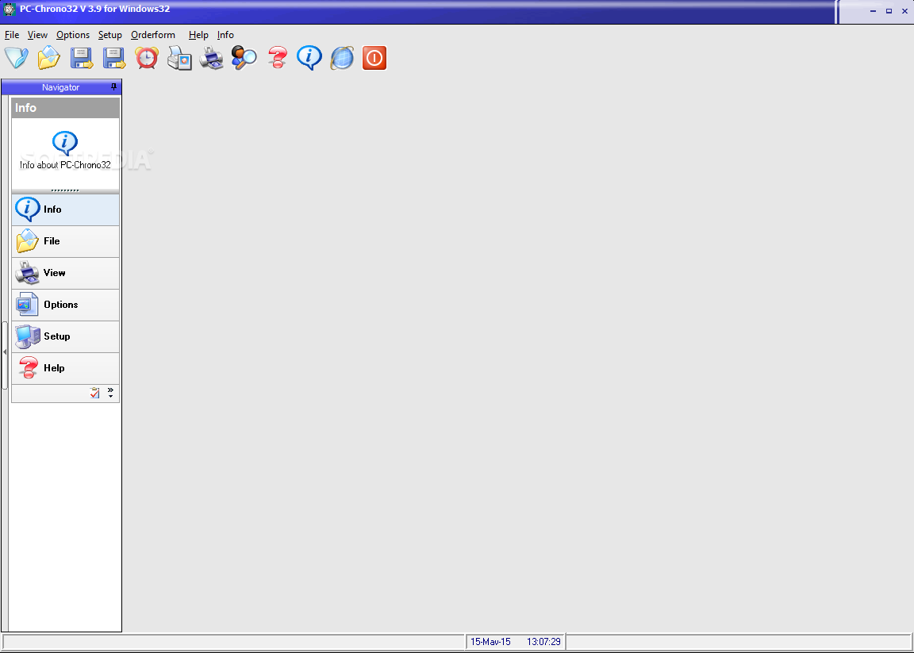Click the time 13:07:29 in status bar
The width and height of the screenshot is (914, 653).
(x=543, y=642)
